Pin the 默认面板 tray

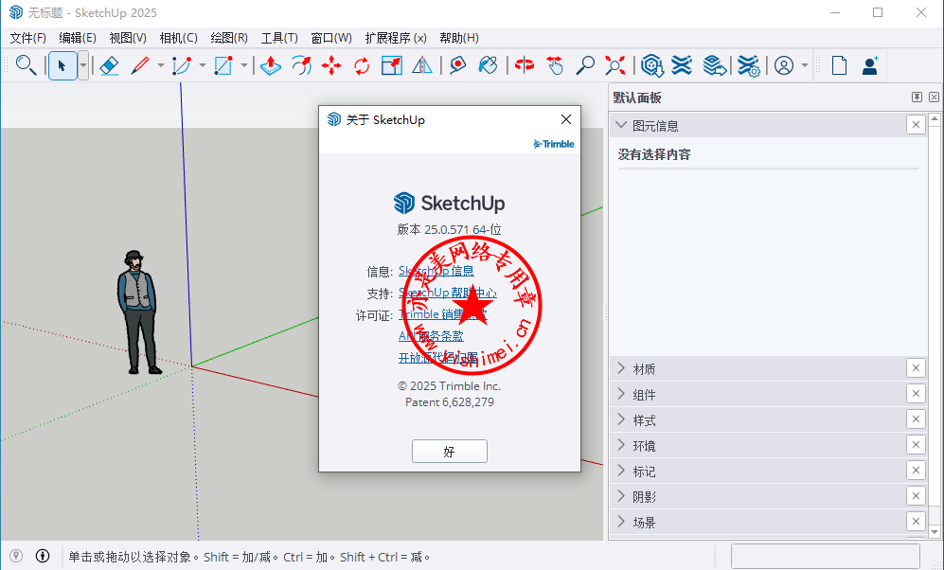(x=917, y=97)
